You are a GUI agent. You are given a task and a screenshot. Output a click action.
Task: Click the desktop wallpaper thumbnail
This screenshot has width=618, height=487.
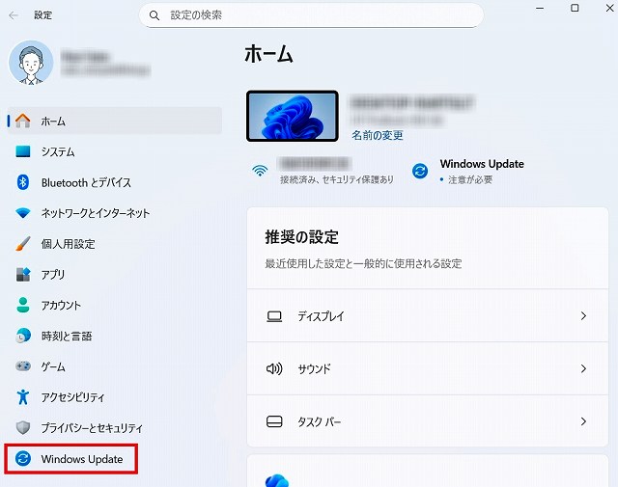point(293,118)
